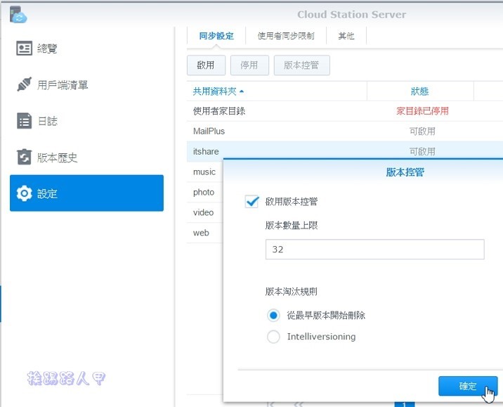Click the 版本數量上限 input field

[x=374, y=250]
